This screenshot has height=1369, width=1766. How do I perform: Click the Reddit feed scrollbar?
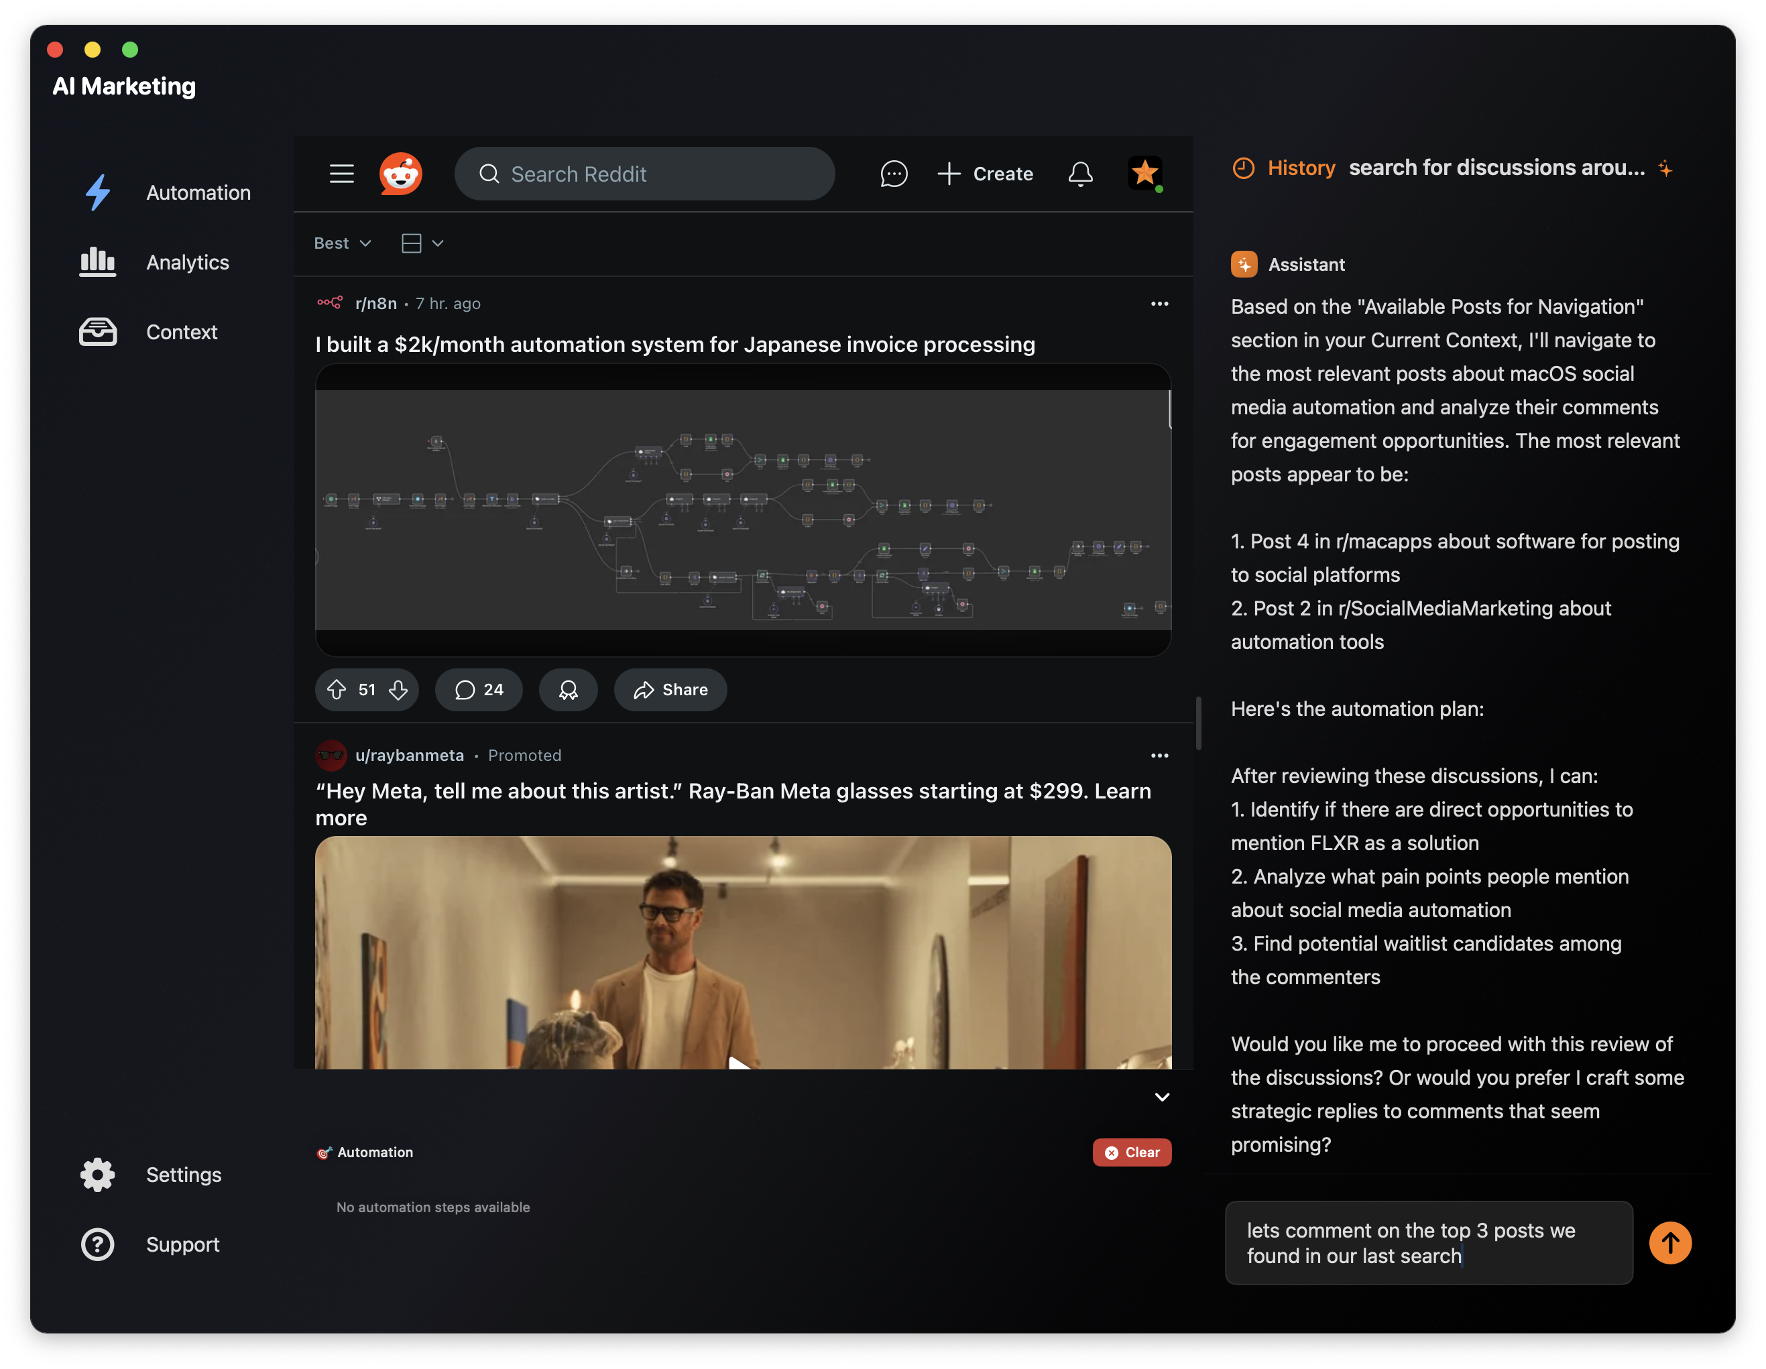coord(1198,723)
